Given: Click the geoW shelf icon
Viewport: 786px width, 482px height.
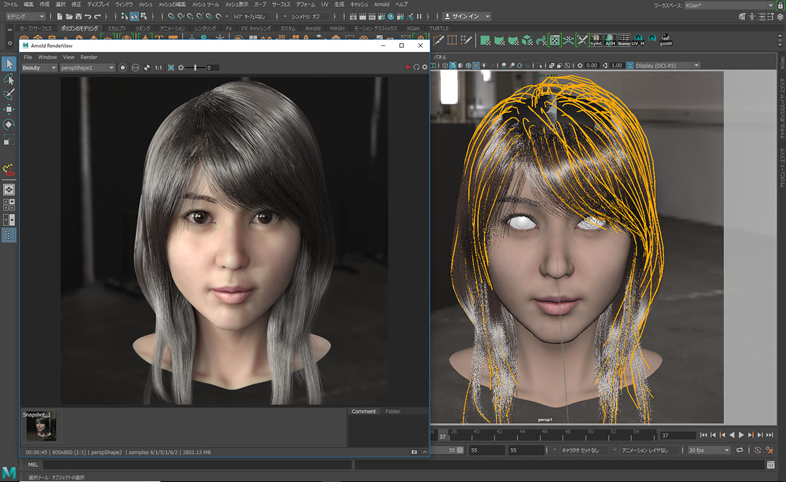Looking at the screenshot, I should click(x=665, y=41).
